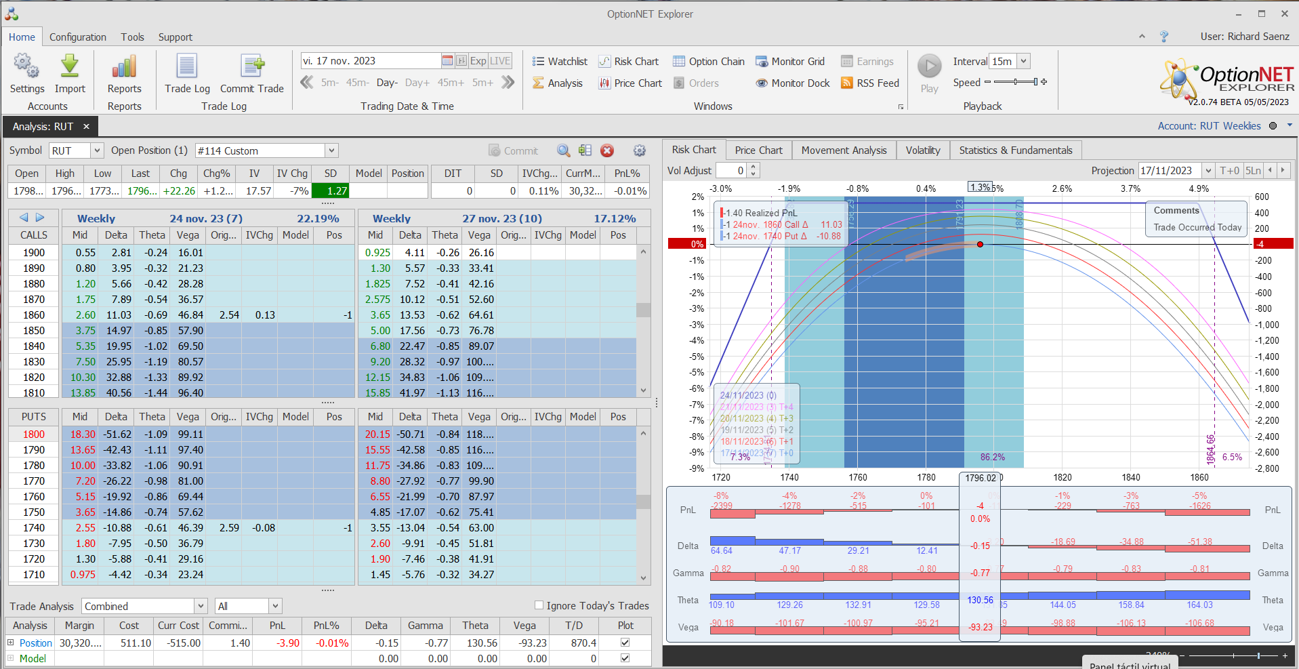The height and width of the screenshot is (669, 1299).
Task: Click the T+0 projection button
Action: pyautogui.click(x=1229, y=171)
